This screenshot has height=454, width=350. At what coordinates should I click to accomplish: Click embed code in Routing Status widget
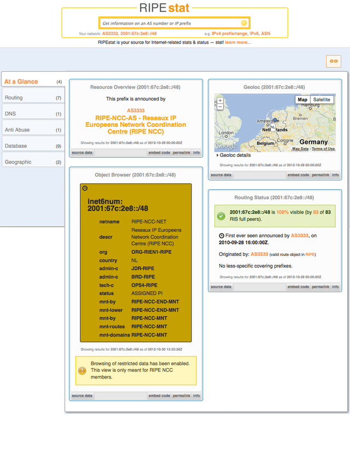[x=298, y=287]
